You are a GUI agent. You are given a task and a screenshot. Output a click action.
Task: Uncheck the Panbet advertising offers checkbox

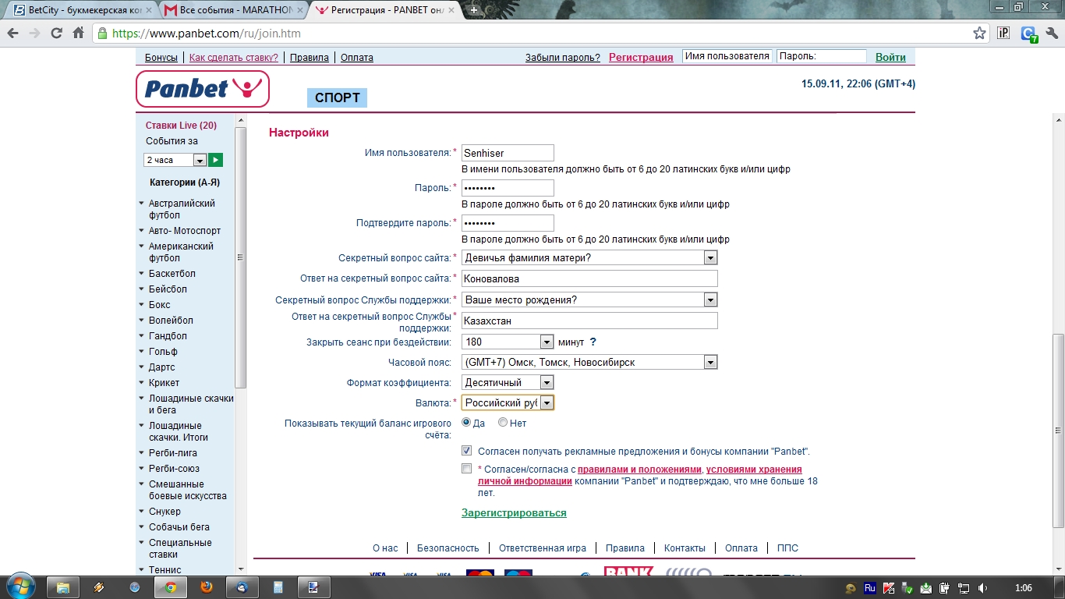coord(466,451)
